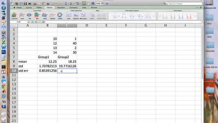The height and width of the screenshot is (123, 218).
Task: Collapse the ribbon with the chevron
Action: point(197,8)
